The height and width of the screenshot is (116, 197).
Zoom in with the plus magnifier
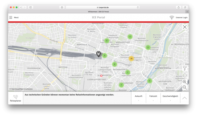[x=185, y=82]
